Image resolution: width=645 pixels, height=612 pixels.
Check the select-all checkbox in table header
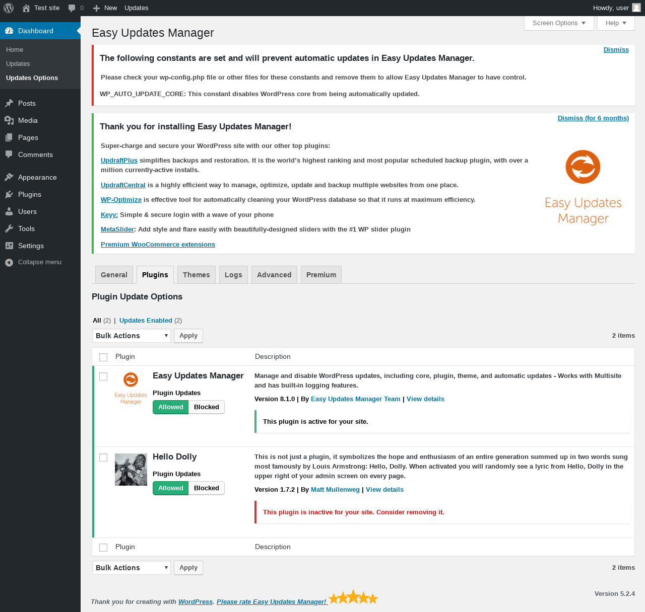pos(103,357)
